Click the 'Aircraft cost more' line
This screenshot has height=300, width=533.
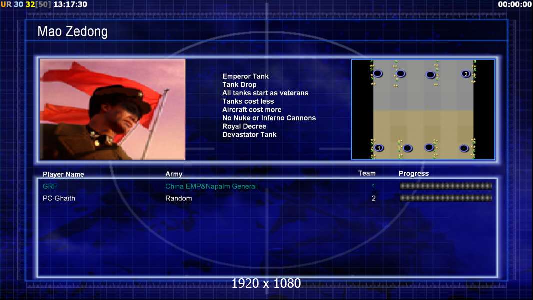tap(252, 109)
